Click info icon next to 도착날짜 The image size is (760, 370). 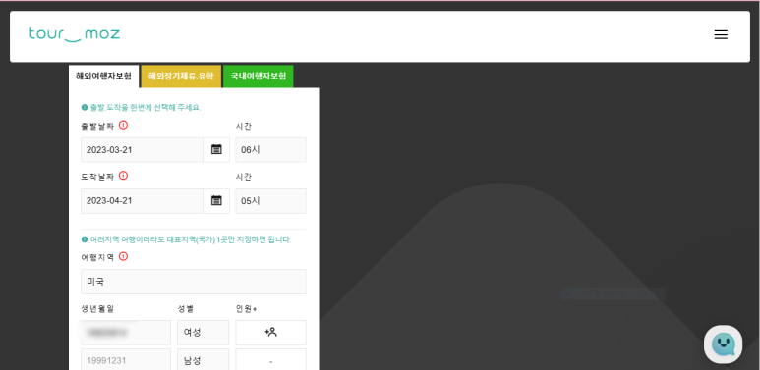(x=123, y=176)
